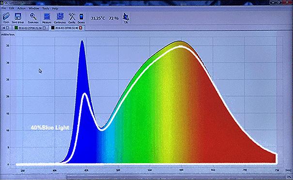The width and height of the screenshot is (293, 180).
Task: Click the horizontal scrollbar at bottom
Action: click(x=176, y=177)
